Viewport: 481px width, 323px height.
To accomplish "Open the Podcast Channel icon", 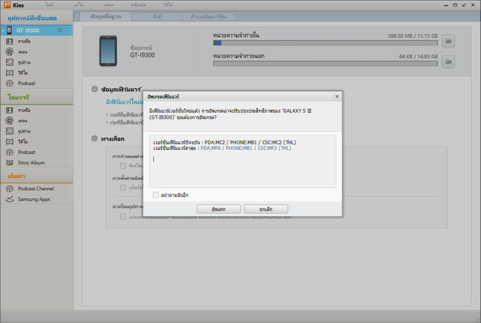I will [x=10, y=189].
